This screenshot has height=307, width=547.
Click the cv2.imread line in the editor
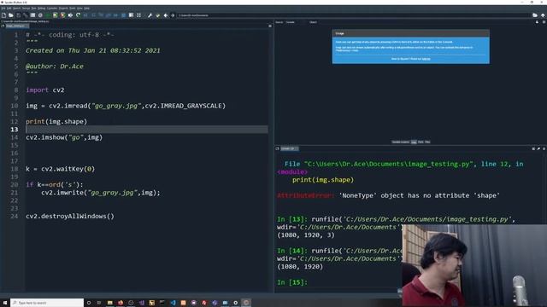click(126, 106)
